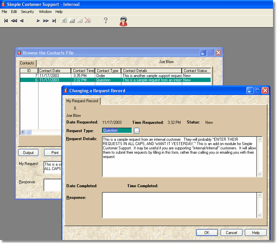Image resolution: width=277 pixels, height=244 pixels.
Task: Jump to the first record toolbar icon
Action: pos(6,21)
